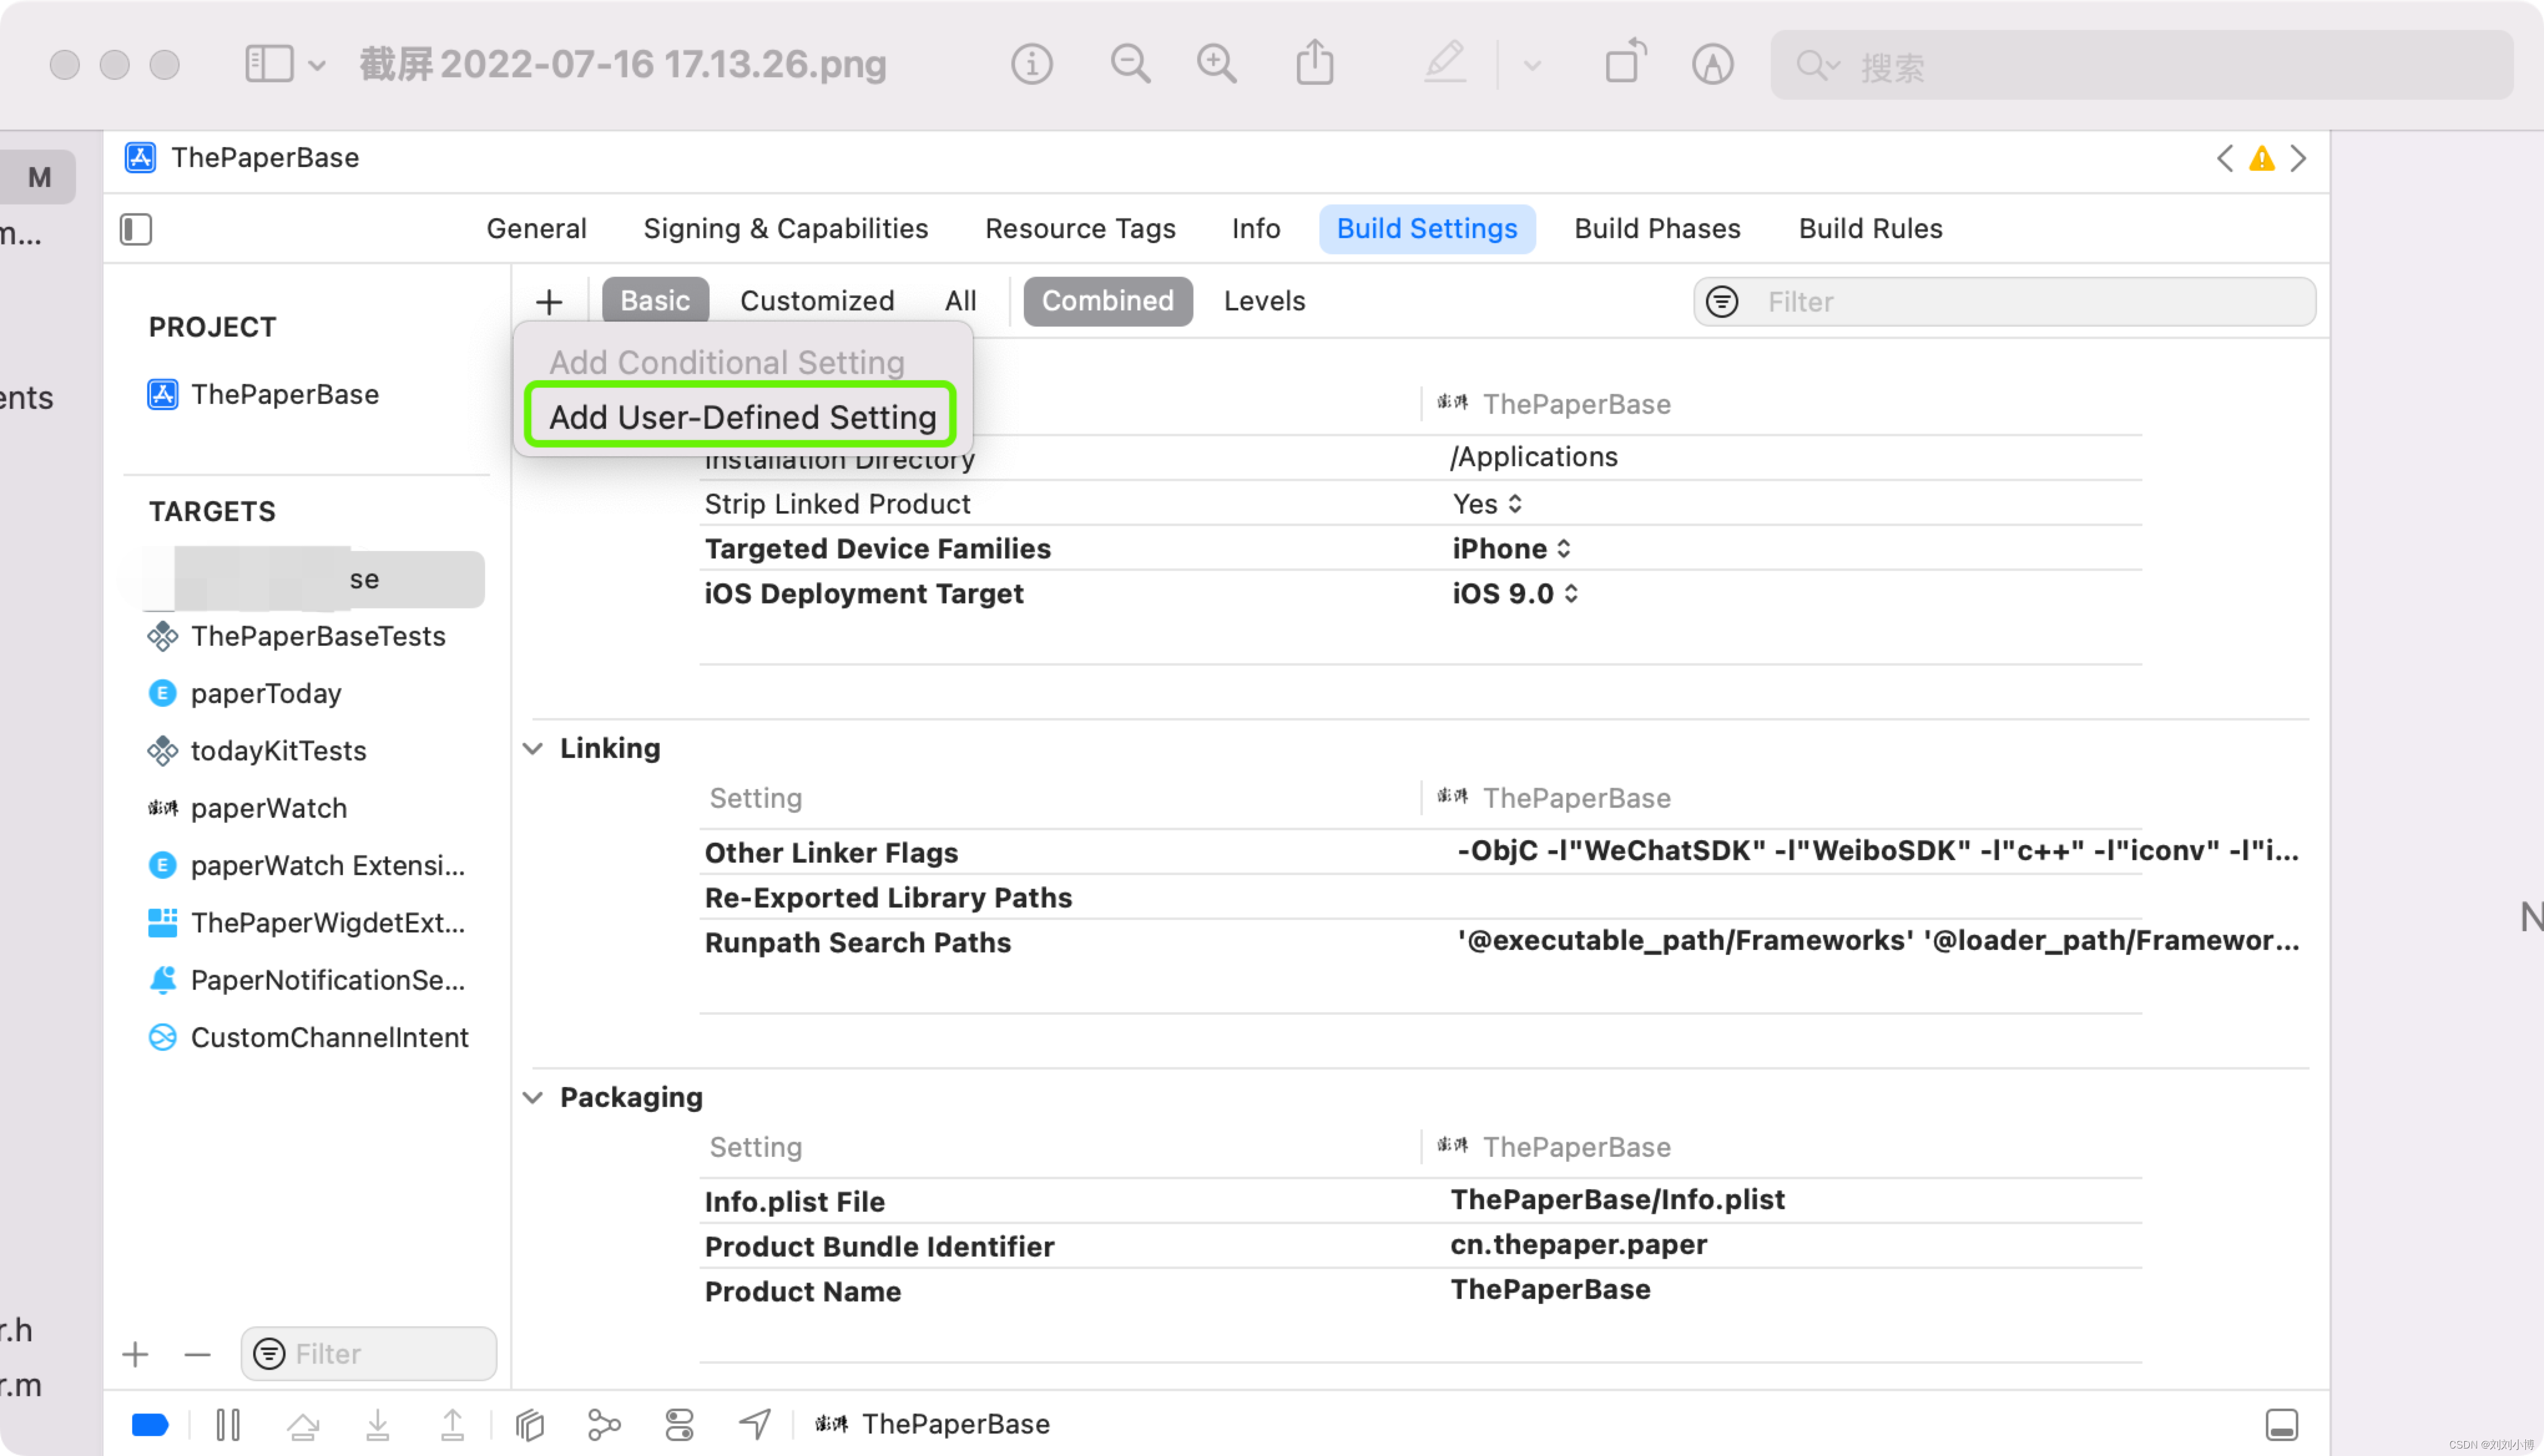Click the Customized filter toggle
Viewport: 2544px width, 1456px height.
tap(816, 300)
